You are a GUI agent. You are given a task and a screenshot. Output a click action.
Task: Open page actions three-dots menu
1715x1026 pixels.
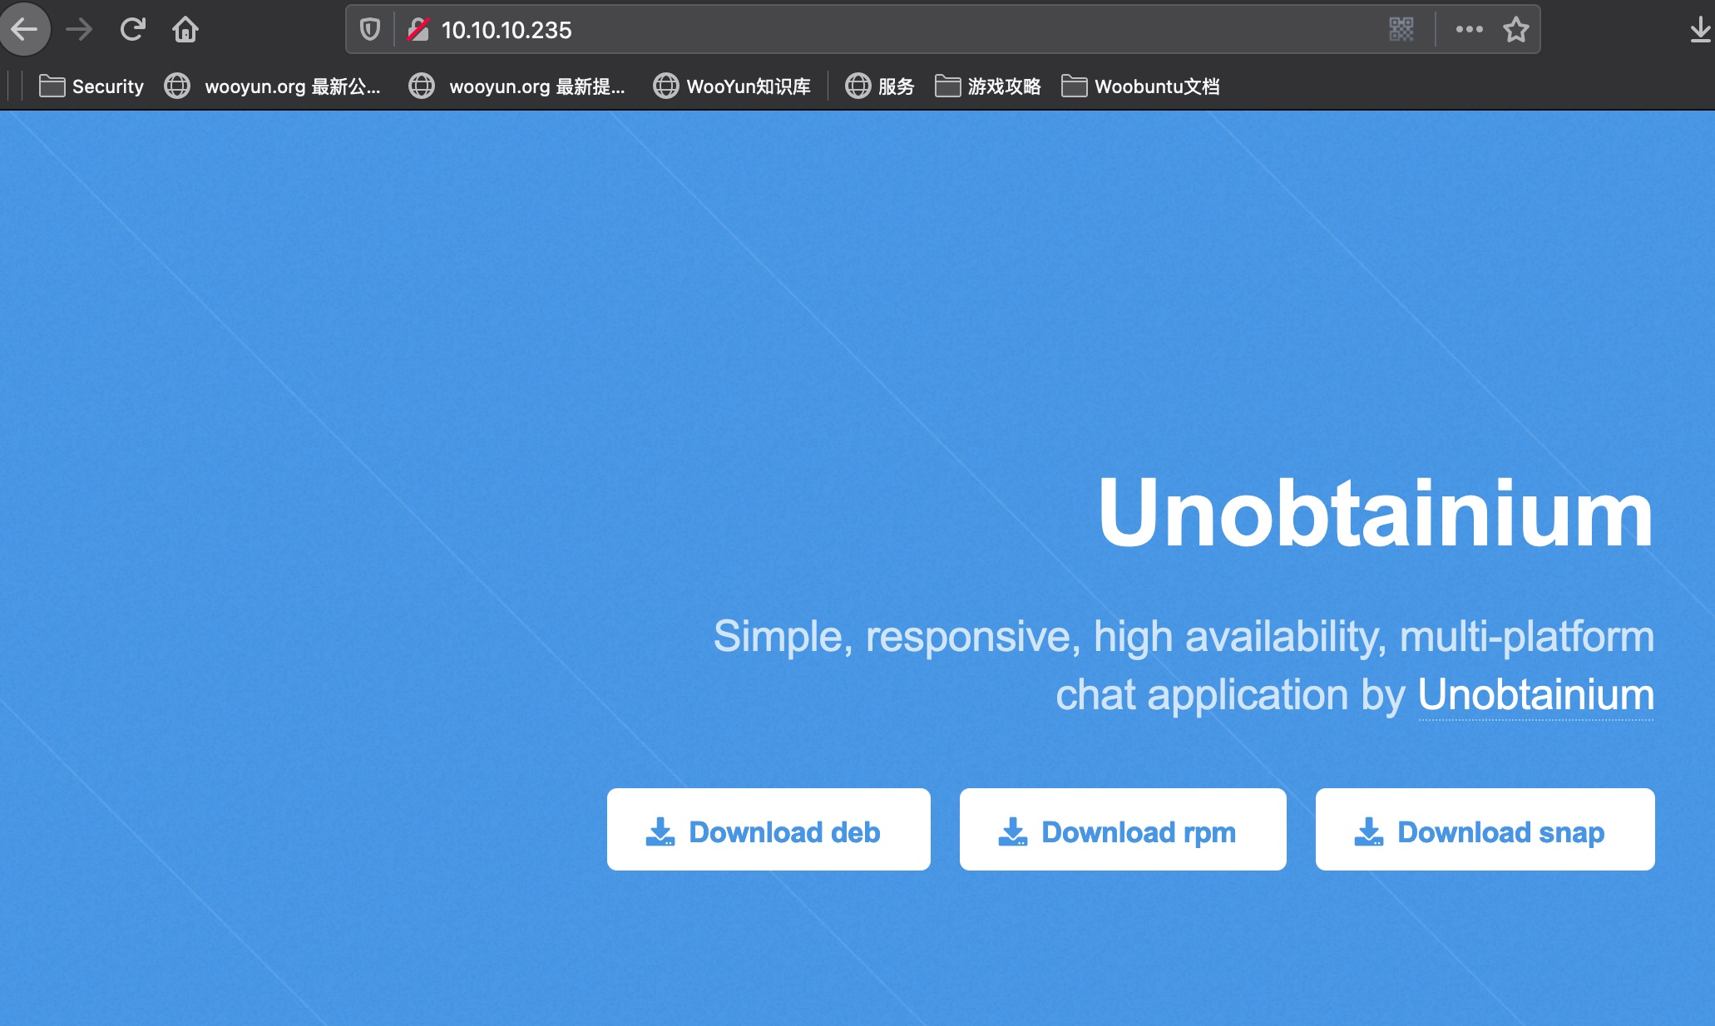tap(1469, 30)
